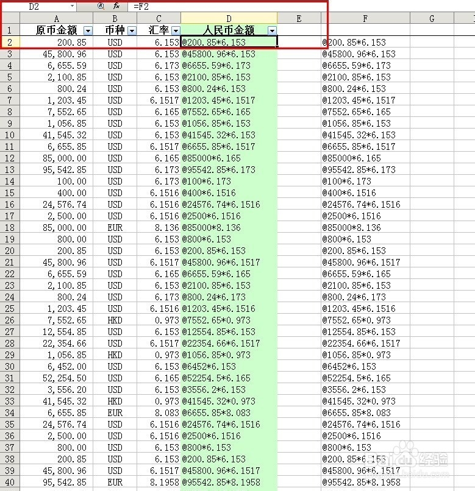This screenshot has width=475, height=491.
Task: Select column D header
Action: click(229, 18)
